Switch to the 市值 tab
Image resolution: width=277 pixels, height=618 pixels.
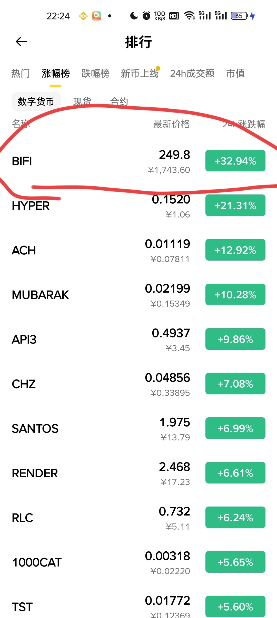click(235, 73)
